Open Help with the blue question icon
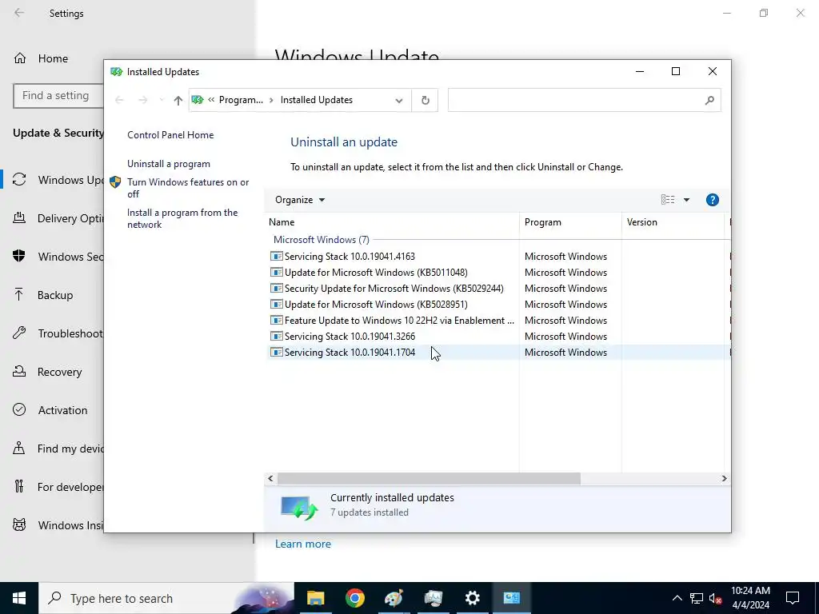819x614 pixels. 712,200
